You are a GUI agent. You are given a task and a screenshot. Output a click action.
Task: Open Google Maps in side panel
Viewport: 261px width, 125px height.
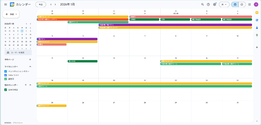[x=257, y=35]
